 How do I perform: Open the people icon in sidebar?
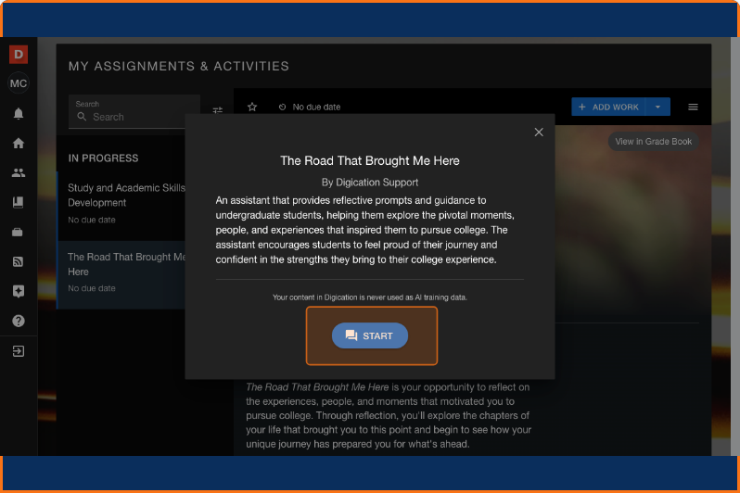click(x=19, y=173)
